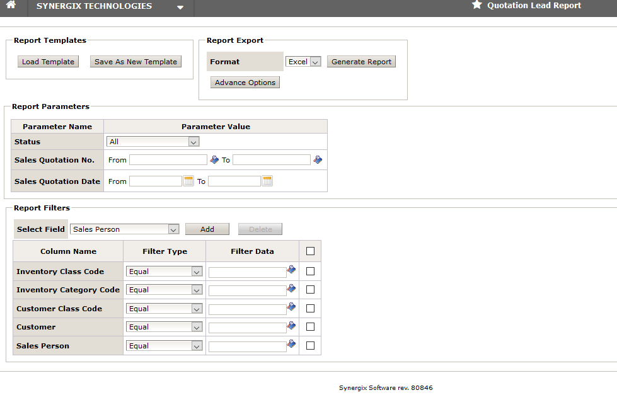The image size is (617, 395).
Task: Click the lookup icon for Sales Quotation No To
Action: pos(318,159)
